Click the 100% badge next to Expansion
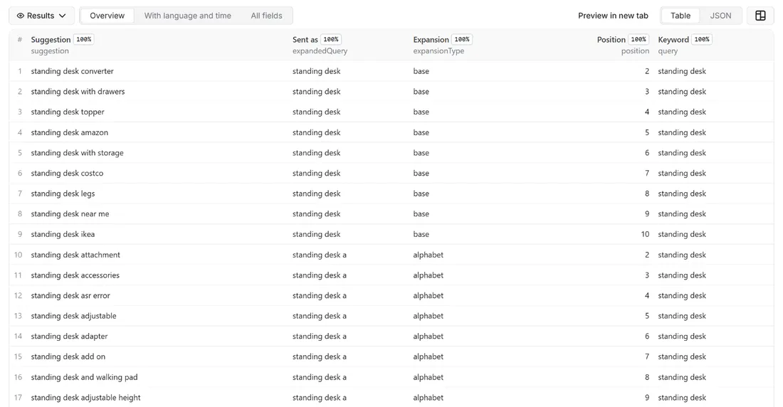Screen dimensions: 783x407 (462, 39)
